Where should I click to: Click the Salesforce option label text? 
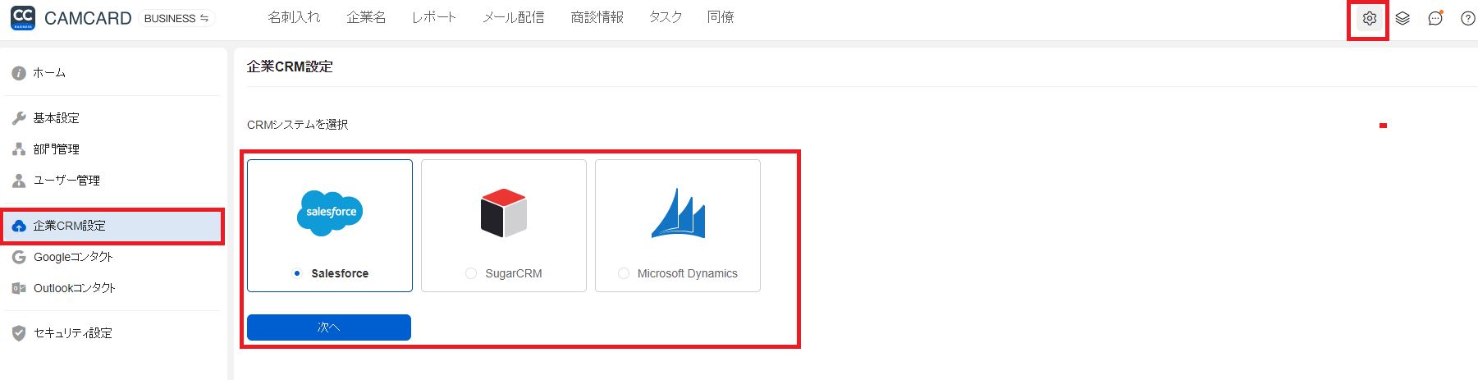coord(340,273)
